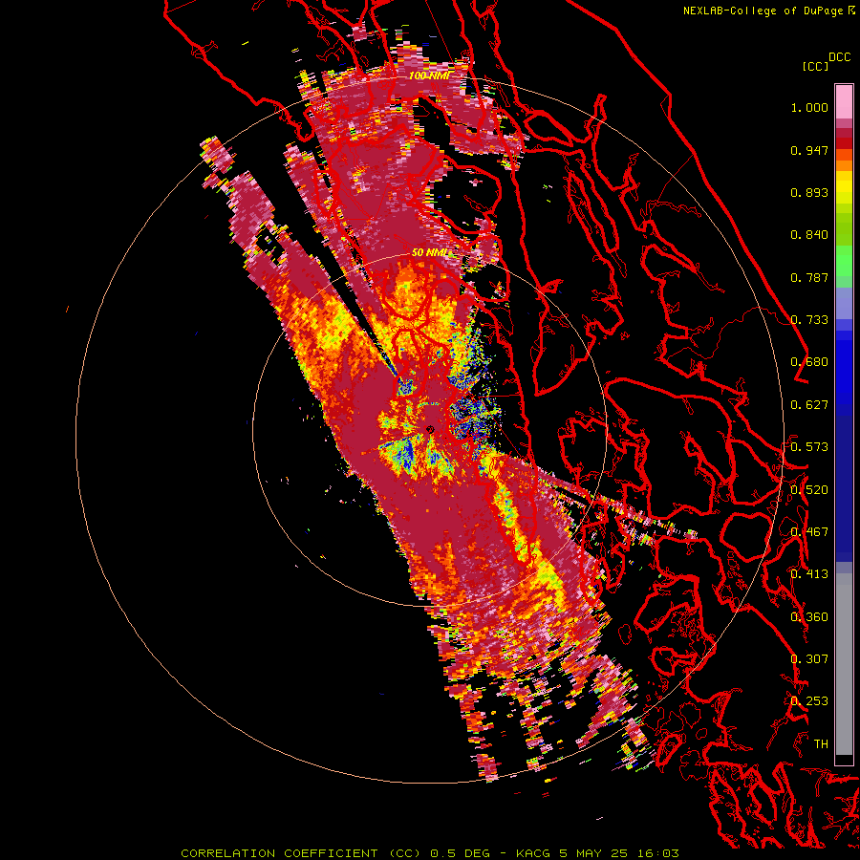Click the 0.680 scale value
Image resolution: width=860 pixels, height=860 pixels.
click(x=809, y=362)
